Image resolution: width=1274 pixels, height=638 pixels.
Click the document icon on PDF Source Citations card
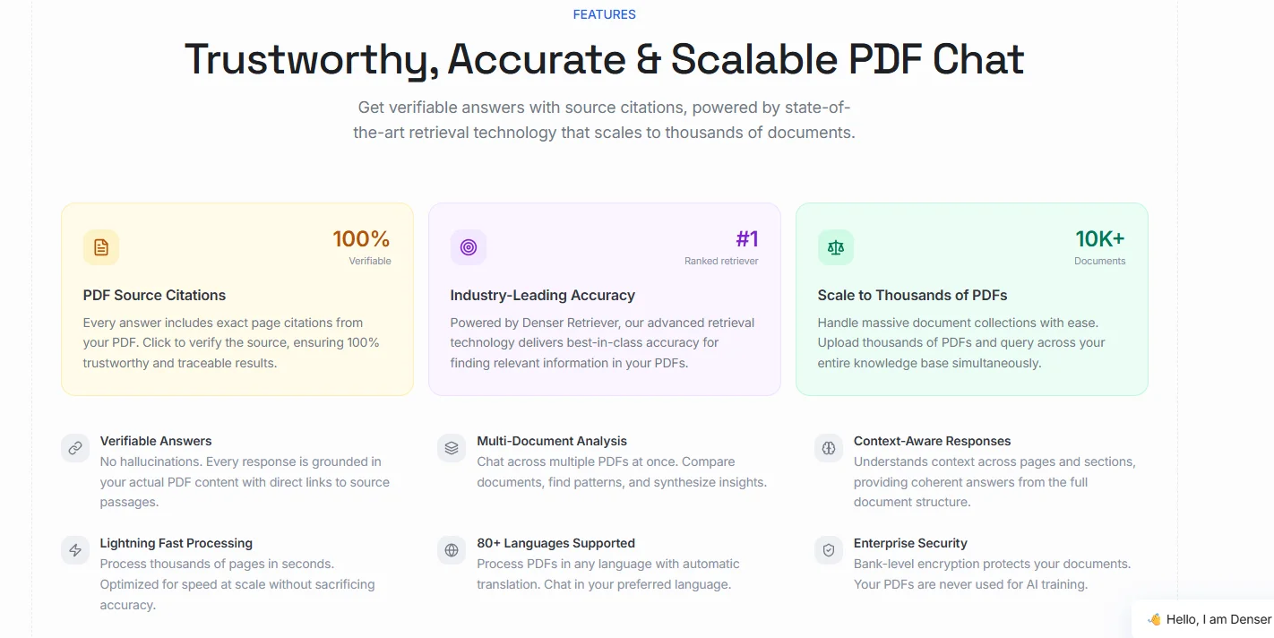100,246
